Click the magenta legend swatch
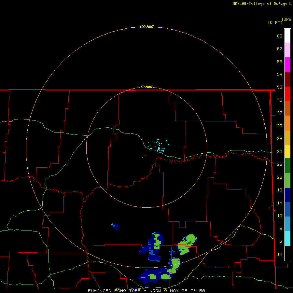 coord(287,65)
